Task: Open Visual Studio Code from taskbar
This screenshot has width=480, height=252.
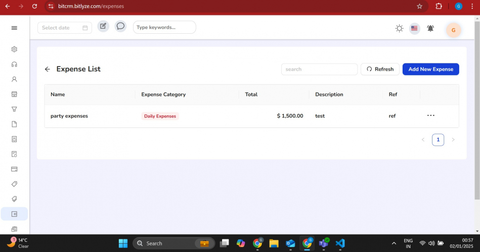Action: [x=340, y=243]
